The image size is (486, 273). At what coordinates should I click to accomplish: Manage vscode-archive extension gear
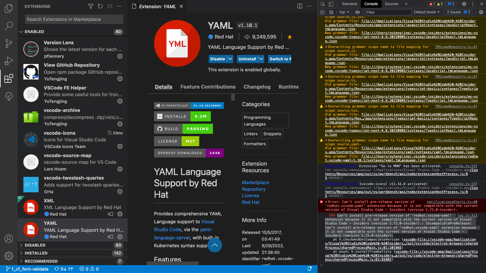[x=120, y=124]
